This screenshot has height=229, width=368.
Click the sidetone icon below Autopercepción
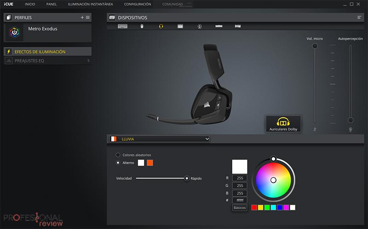tap(351, 129)
